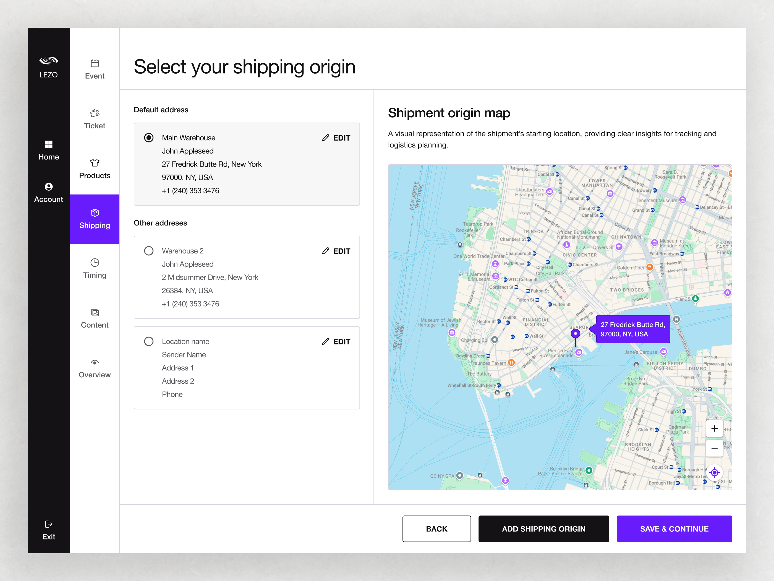Click the edit pencil icon for Main Warehouse
Viewport: 774px width, 581px height.
(x=325, y=138)
